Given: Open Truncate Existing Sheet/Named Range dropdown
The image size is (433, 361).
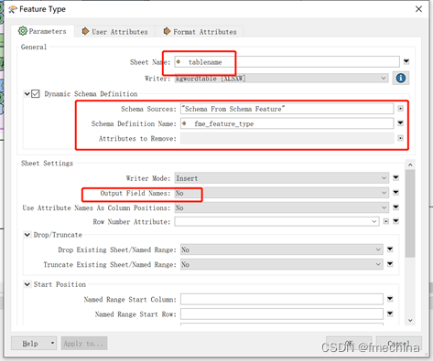Looking at the screenshot, I should [x=282, y=264].
